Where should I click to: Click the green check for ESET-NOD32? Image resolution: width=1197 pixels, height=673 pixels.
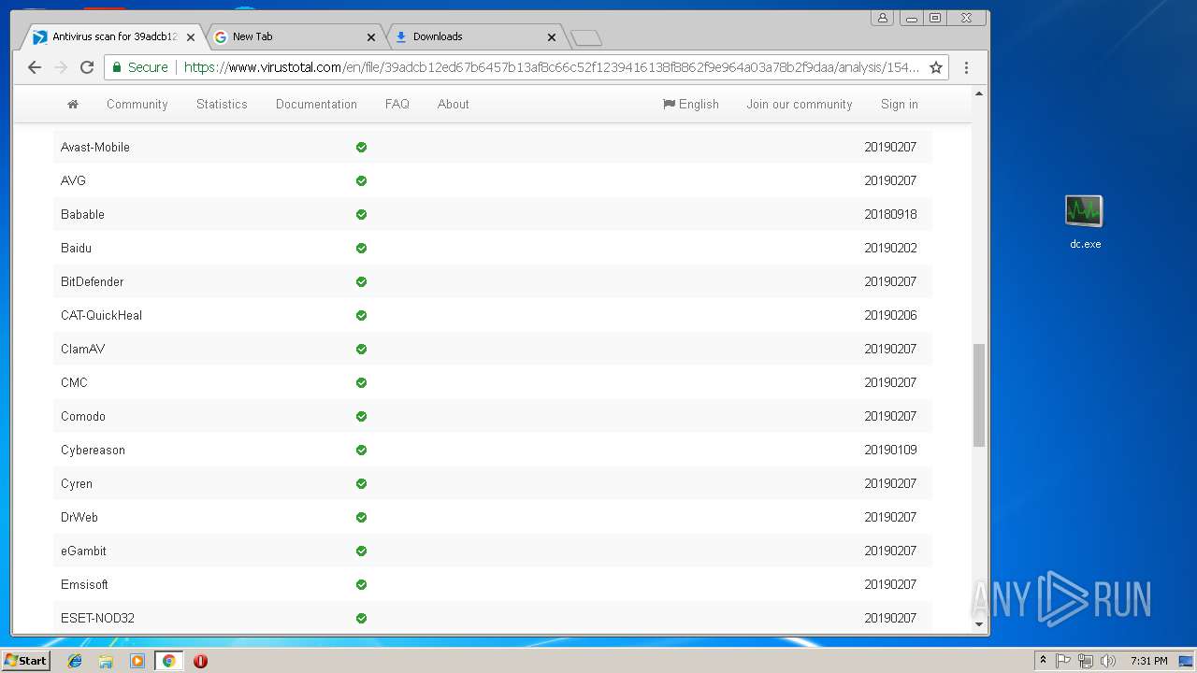(361, 618)
